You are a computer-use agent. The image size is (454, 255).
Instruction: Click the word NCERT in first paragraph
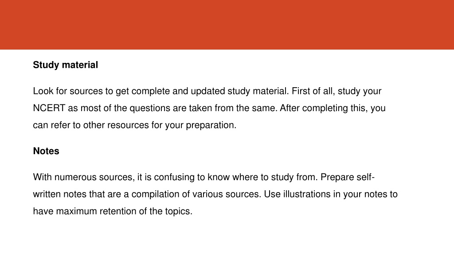[x=49, y=108]
